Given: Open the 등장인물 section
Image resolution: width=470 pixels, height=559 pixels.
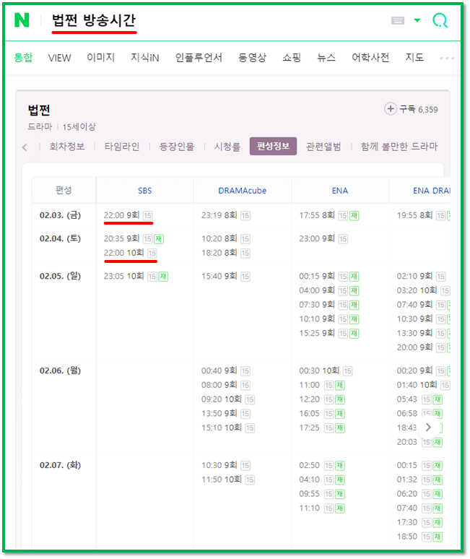Looking at the screenshot, I should 177,147.
